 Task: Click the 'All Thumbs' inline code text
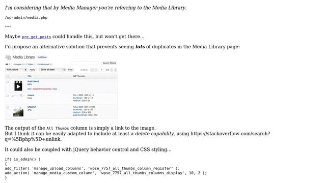point(58,129)
